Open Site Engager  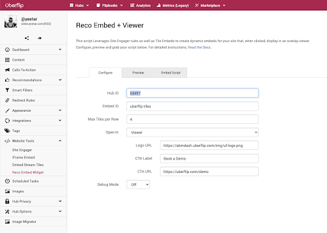point(22,150)
